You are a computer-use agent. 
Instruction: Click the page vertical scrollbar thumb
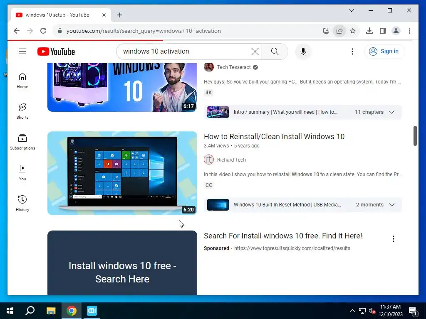415,136
